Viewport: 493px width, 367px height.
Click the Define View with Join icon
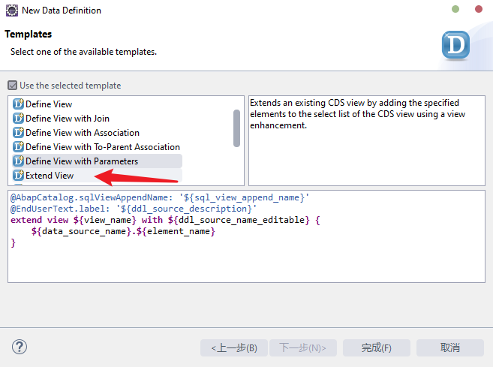click(18, 119)
